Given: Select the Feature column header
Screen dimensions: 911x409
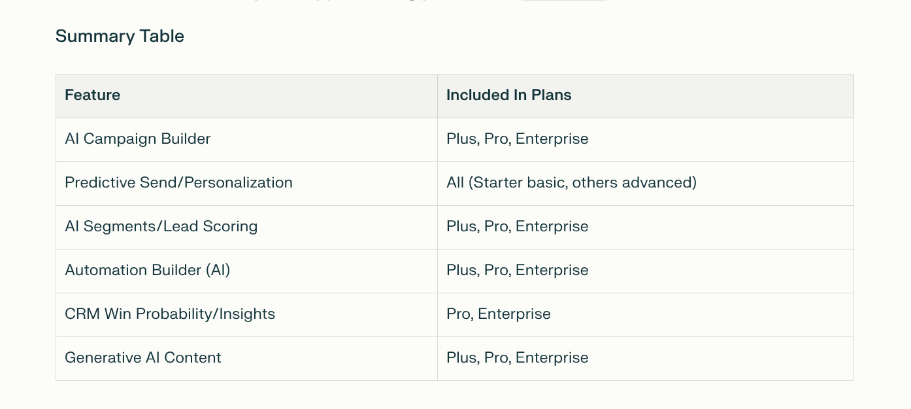Looking at the screenshot, I should [x=246, y=96].
